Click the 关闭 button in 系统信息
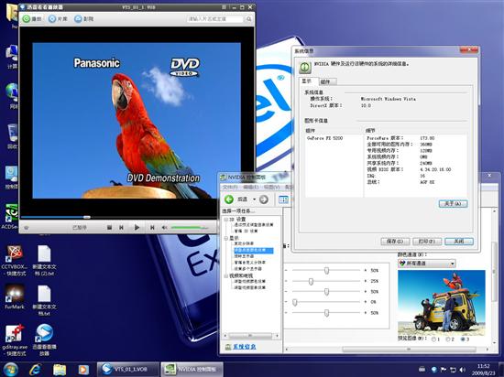The width and height of the screenshot is (504, 377). [459, 242]
